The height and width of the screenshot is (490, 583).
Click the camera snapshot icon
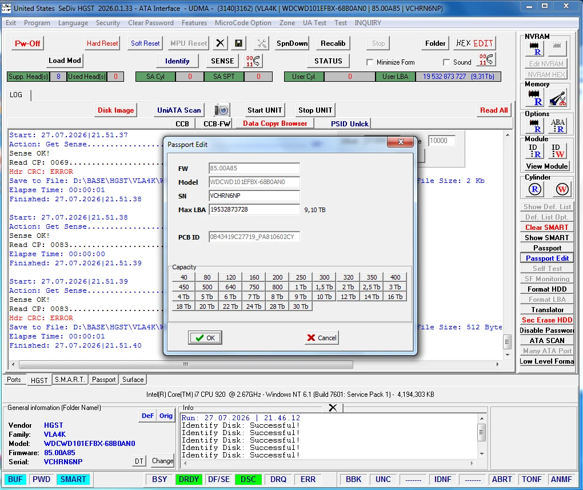coord(222,110)
